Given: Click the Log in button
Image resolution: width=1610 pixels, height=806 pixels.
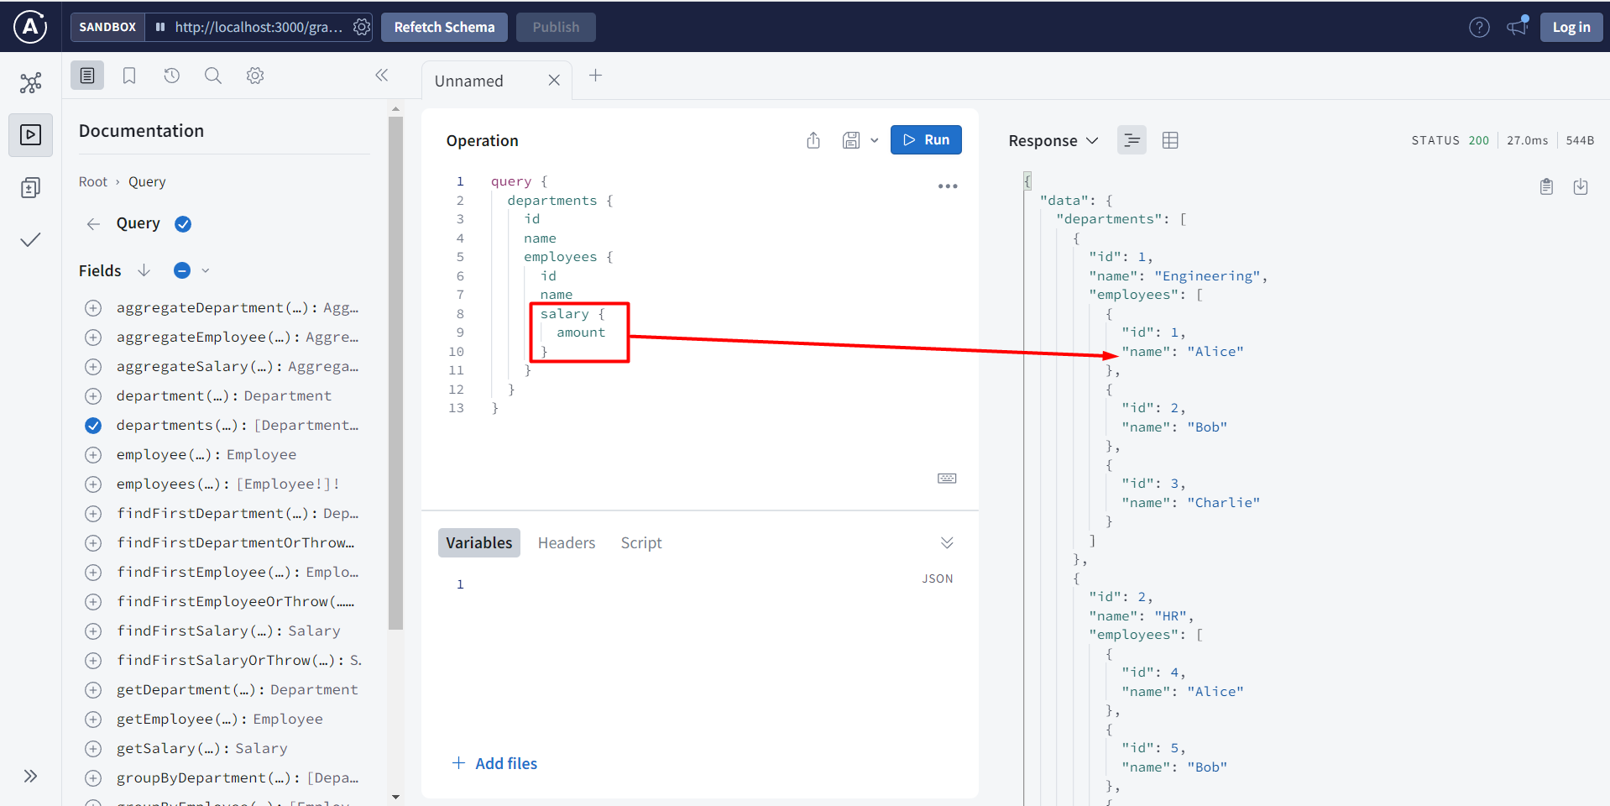Looking at the screenshot, I should click(x=1571, y=27).
